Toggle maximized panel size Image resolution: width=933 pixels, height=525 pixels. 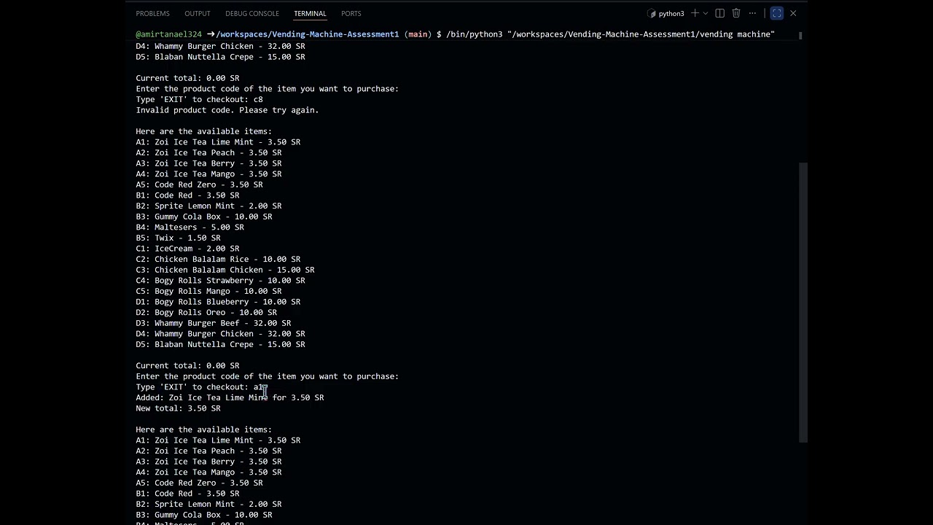777,13
